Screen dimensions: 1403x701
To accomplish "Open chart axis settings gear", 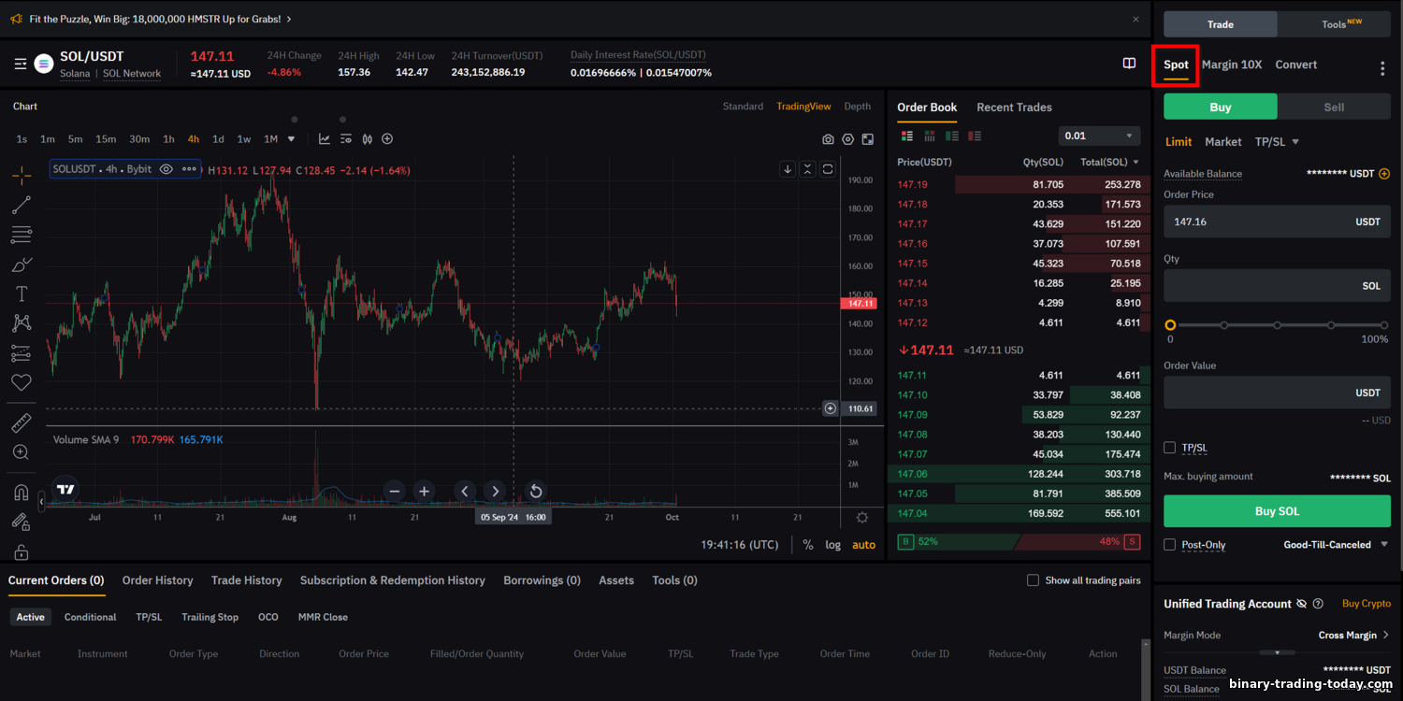I will (861, 517).
